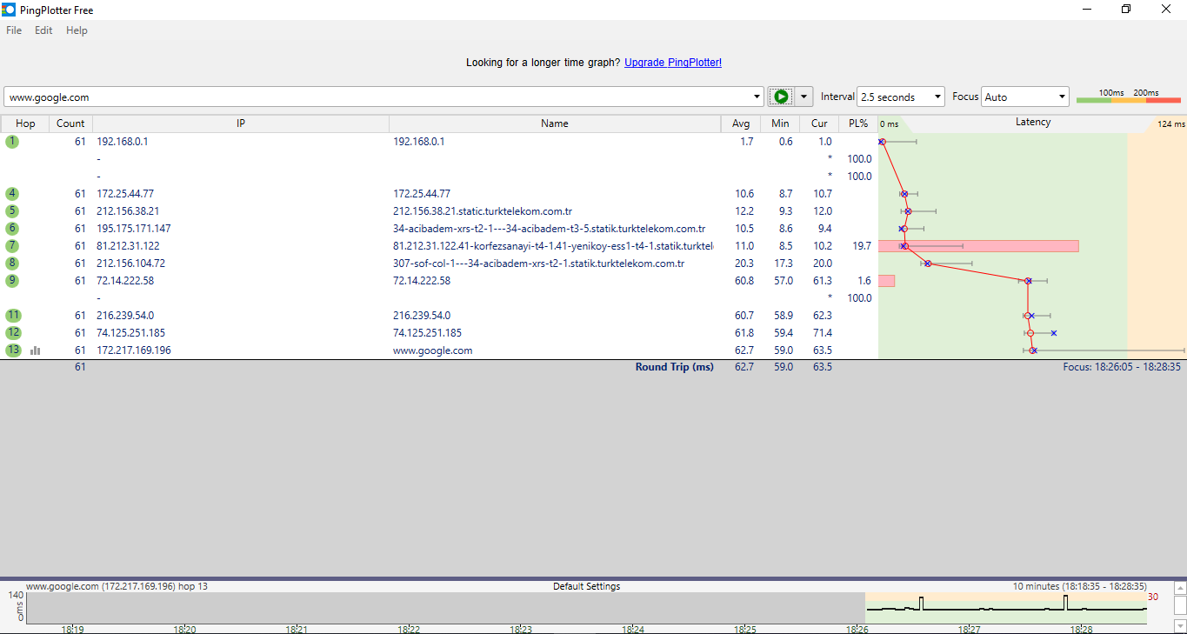
Task: Expand the target address history dropdown
Action: [757, 97]
